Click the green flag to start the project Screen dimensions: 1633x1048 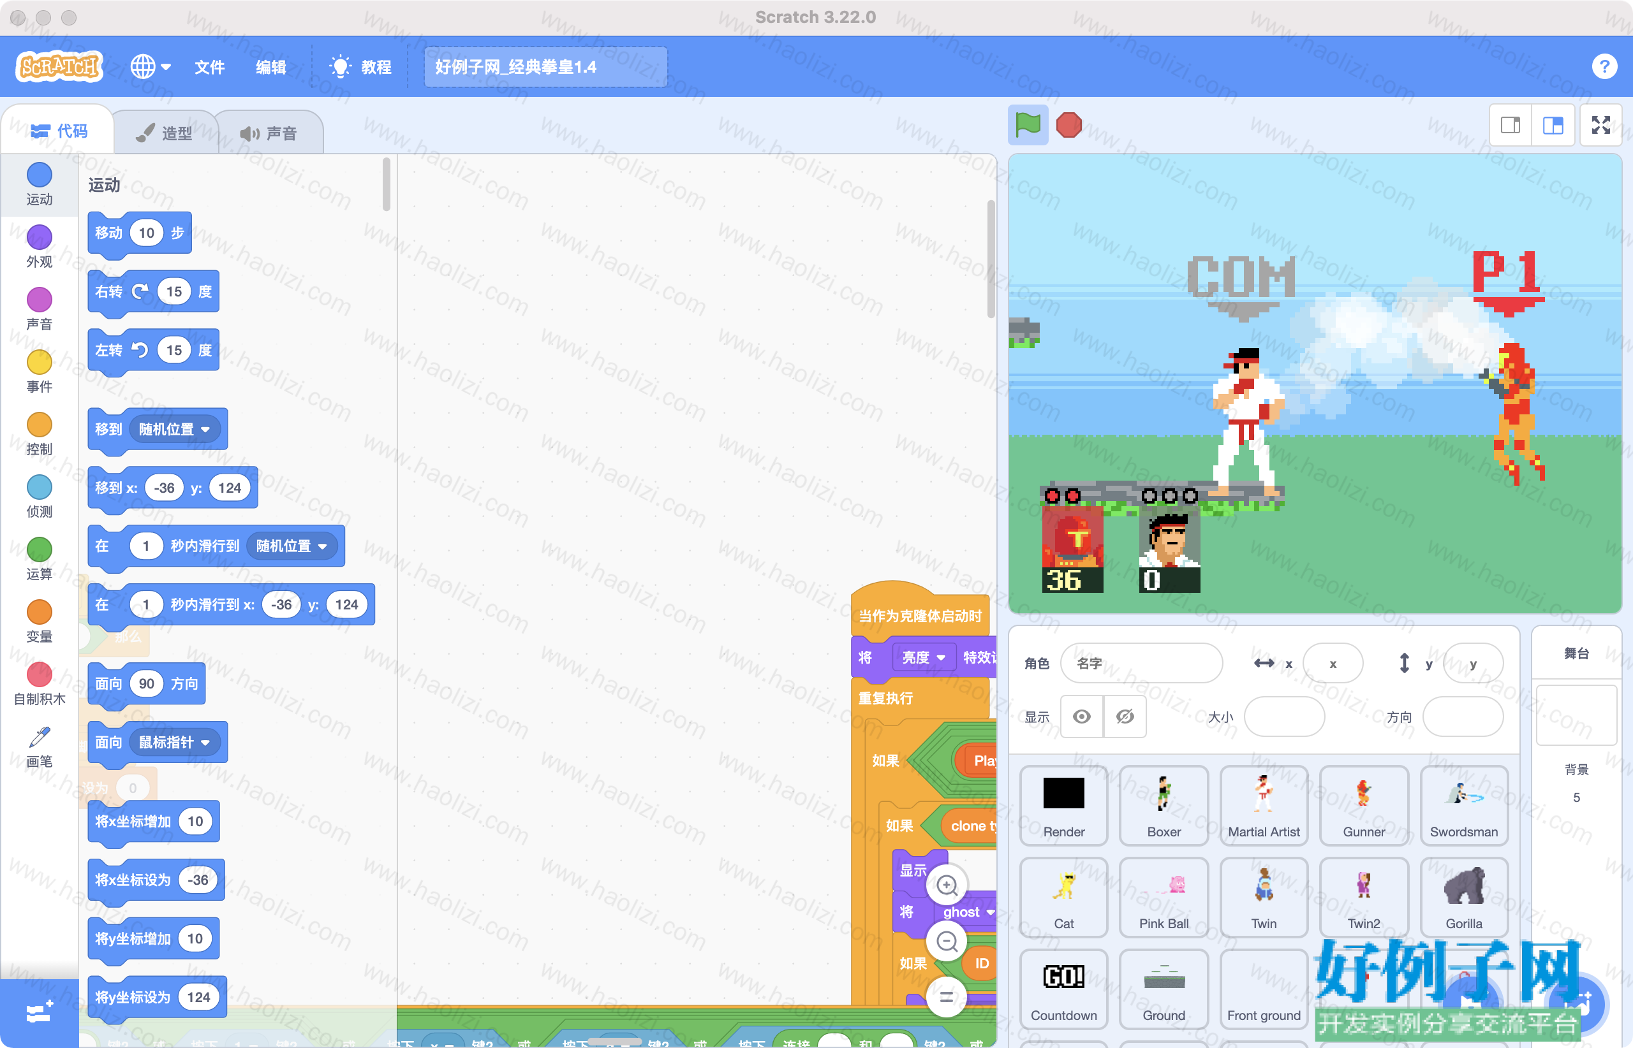(x=1028, y=124)
